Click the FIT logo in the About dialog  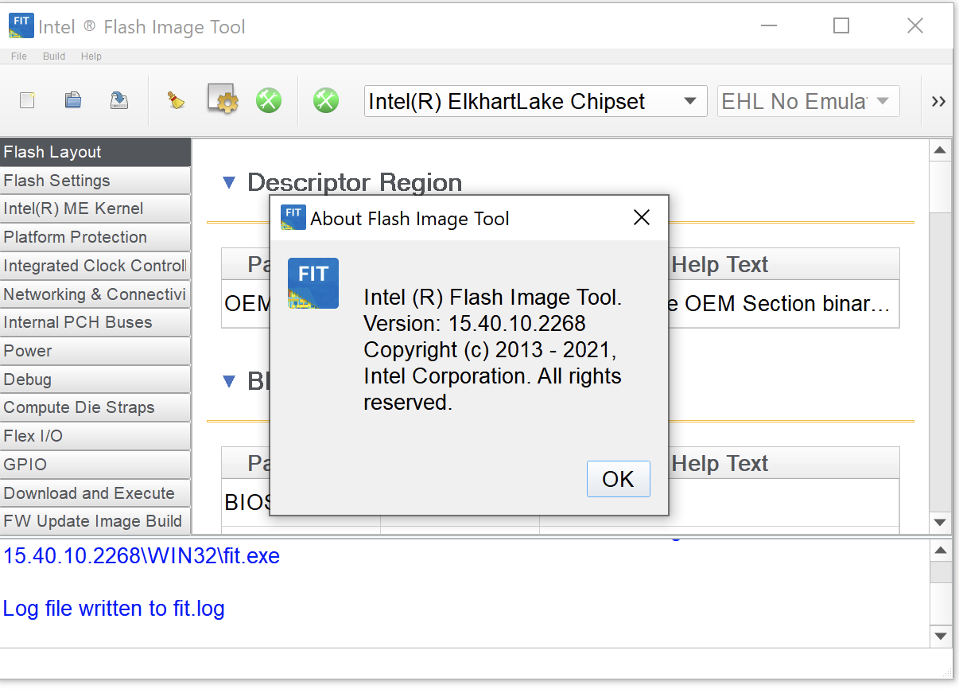313,283
